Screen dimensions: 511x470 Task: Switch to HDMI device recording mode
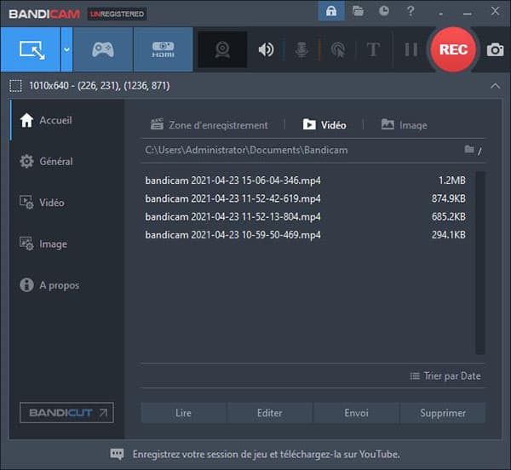[164, 49]
